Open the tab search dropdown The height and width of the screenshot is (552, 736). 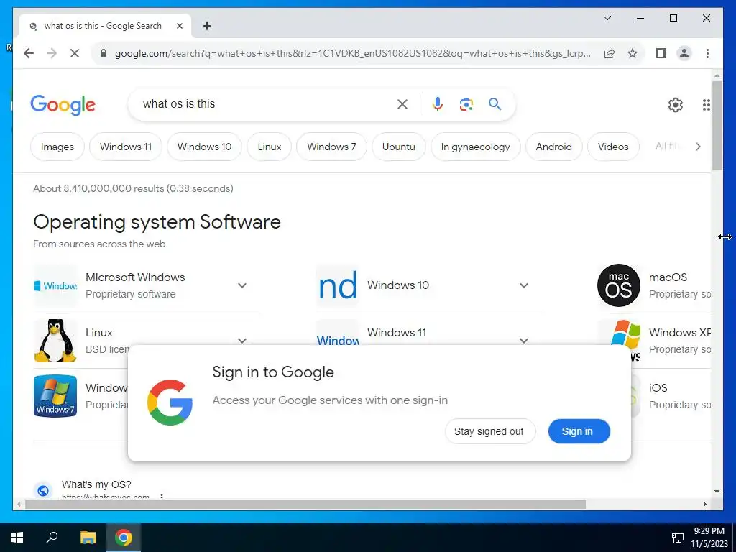pos(607,18)
